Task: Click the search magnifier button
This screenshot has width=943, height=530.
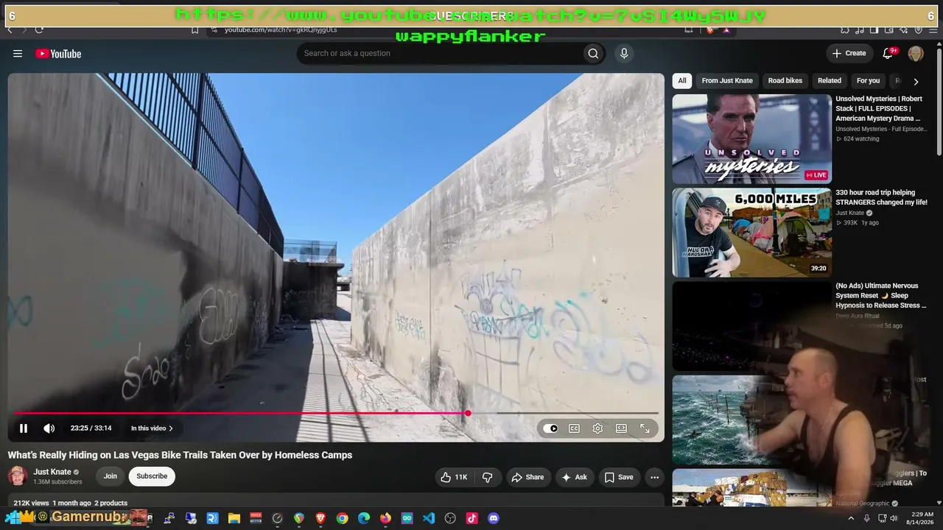Action: coord(593,53)
